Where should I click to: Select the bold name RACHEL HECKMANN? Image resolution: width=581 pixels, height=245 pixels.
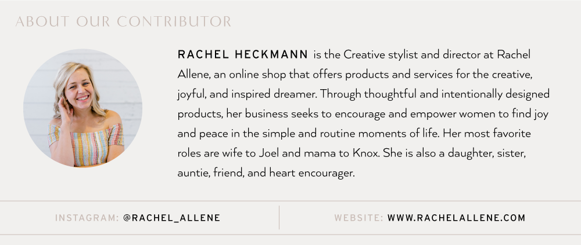(243, 54)
